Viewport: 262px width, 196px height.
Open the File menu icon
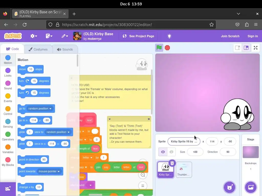(x=49, y=36)
